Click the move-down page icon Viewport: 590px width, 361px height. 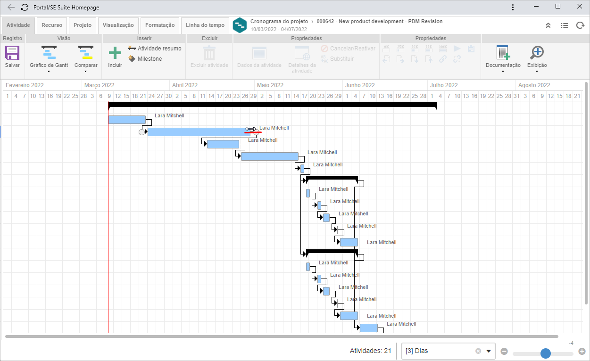pos(415,59)
